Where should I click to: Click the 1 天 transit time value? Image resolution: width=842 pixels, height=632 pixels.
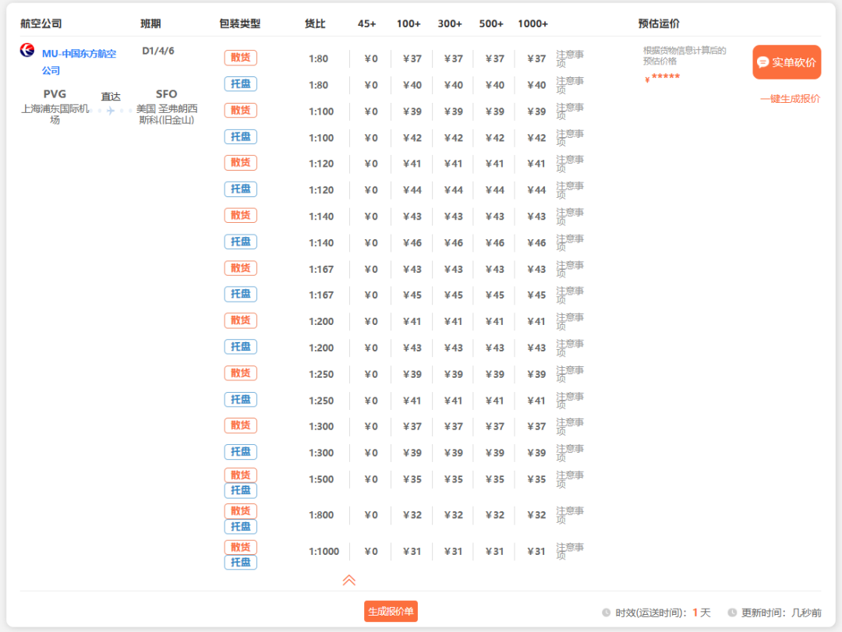coord(701,613)
